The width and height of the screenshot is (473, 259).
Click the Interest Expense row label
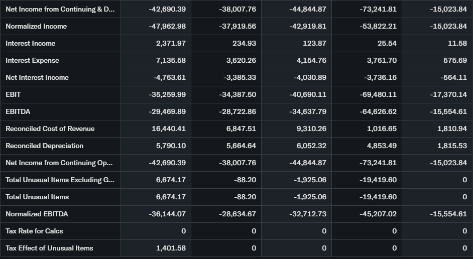tap(32, 60)
